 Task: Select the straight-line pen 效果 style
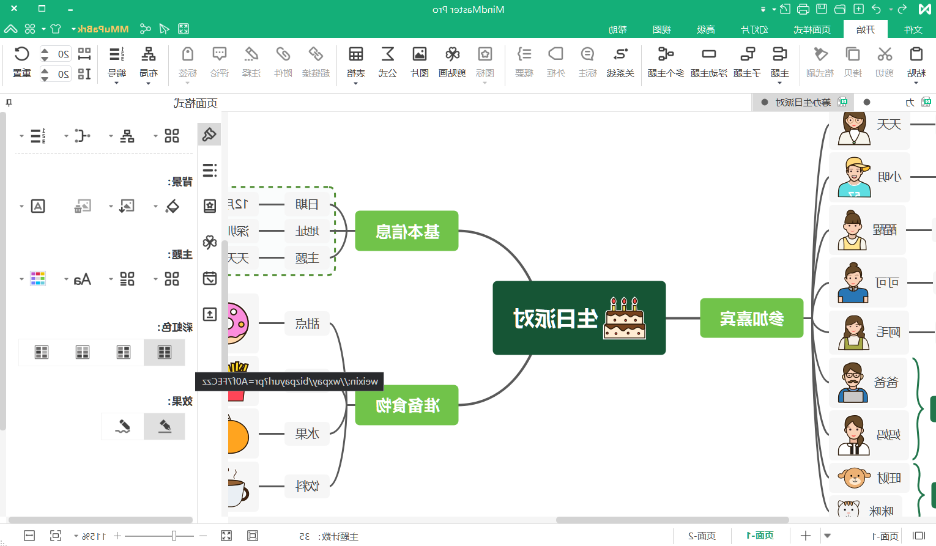[x=165, y=426]
